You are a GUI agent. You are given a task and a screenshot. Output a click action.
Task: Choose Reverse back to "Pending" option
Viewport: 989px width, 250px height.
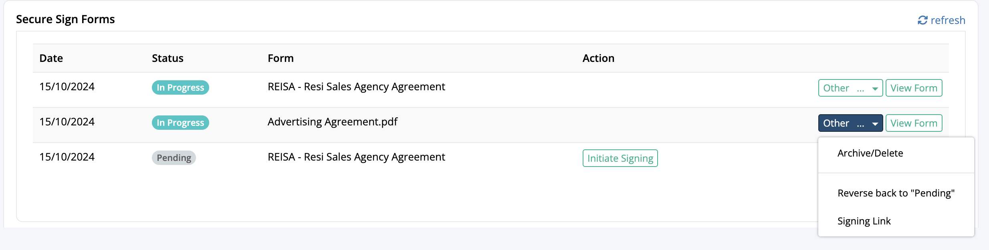click(896, 193)
